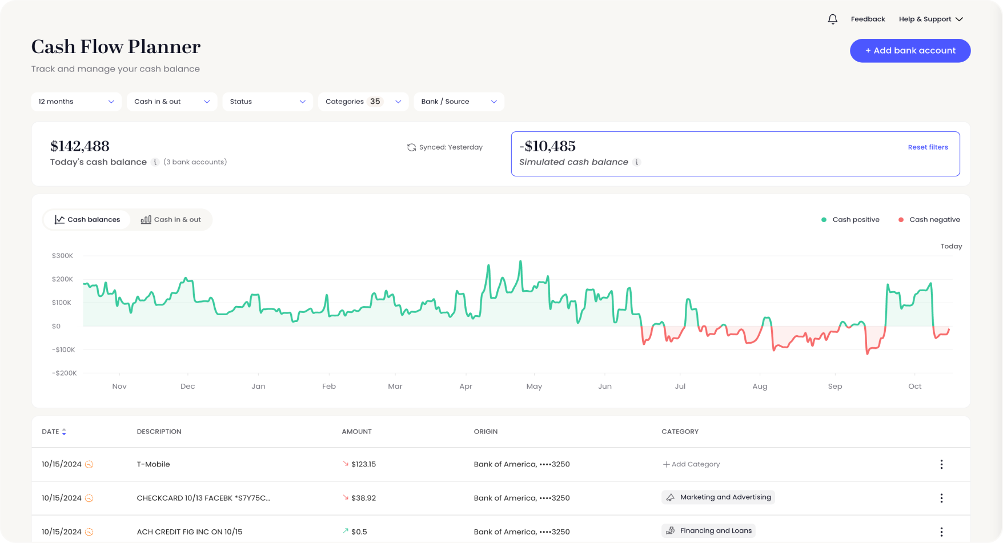The width and height of the screenshot is (1003, 543).
Task: Click the CATEGORY column header
Action: pos(680,432)
